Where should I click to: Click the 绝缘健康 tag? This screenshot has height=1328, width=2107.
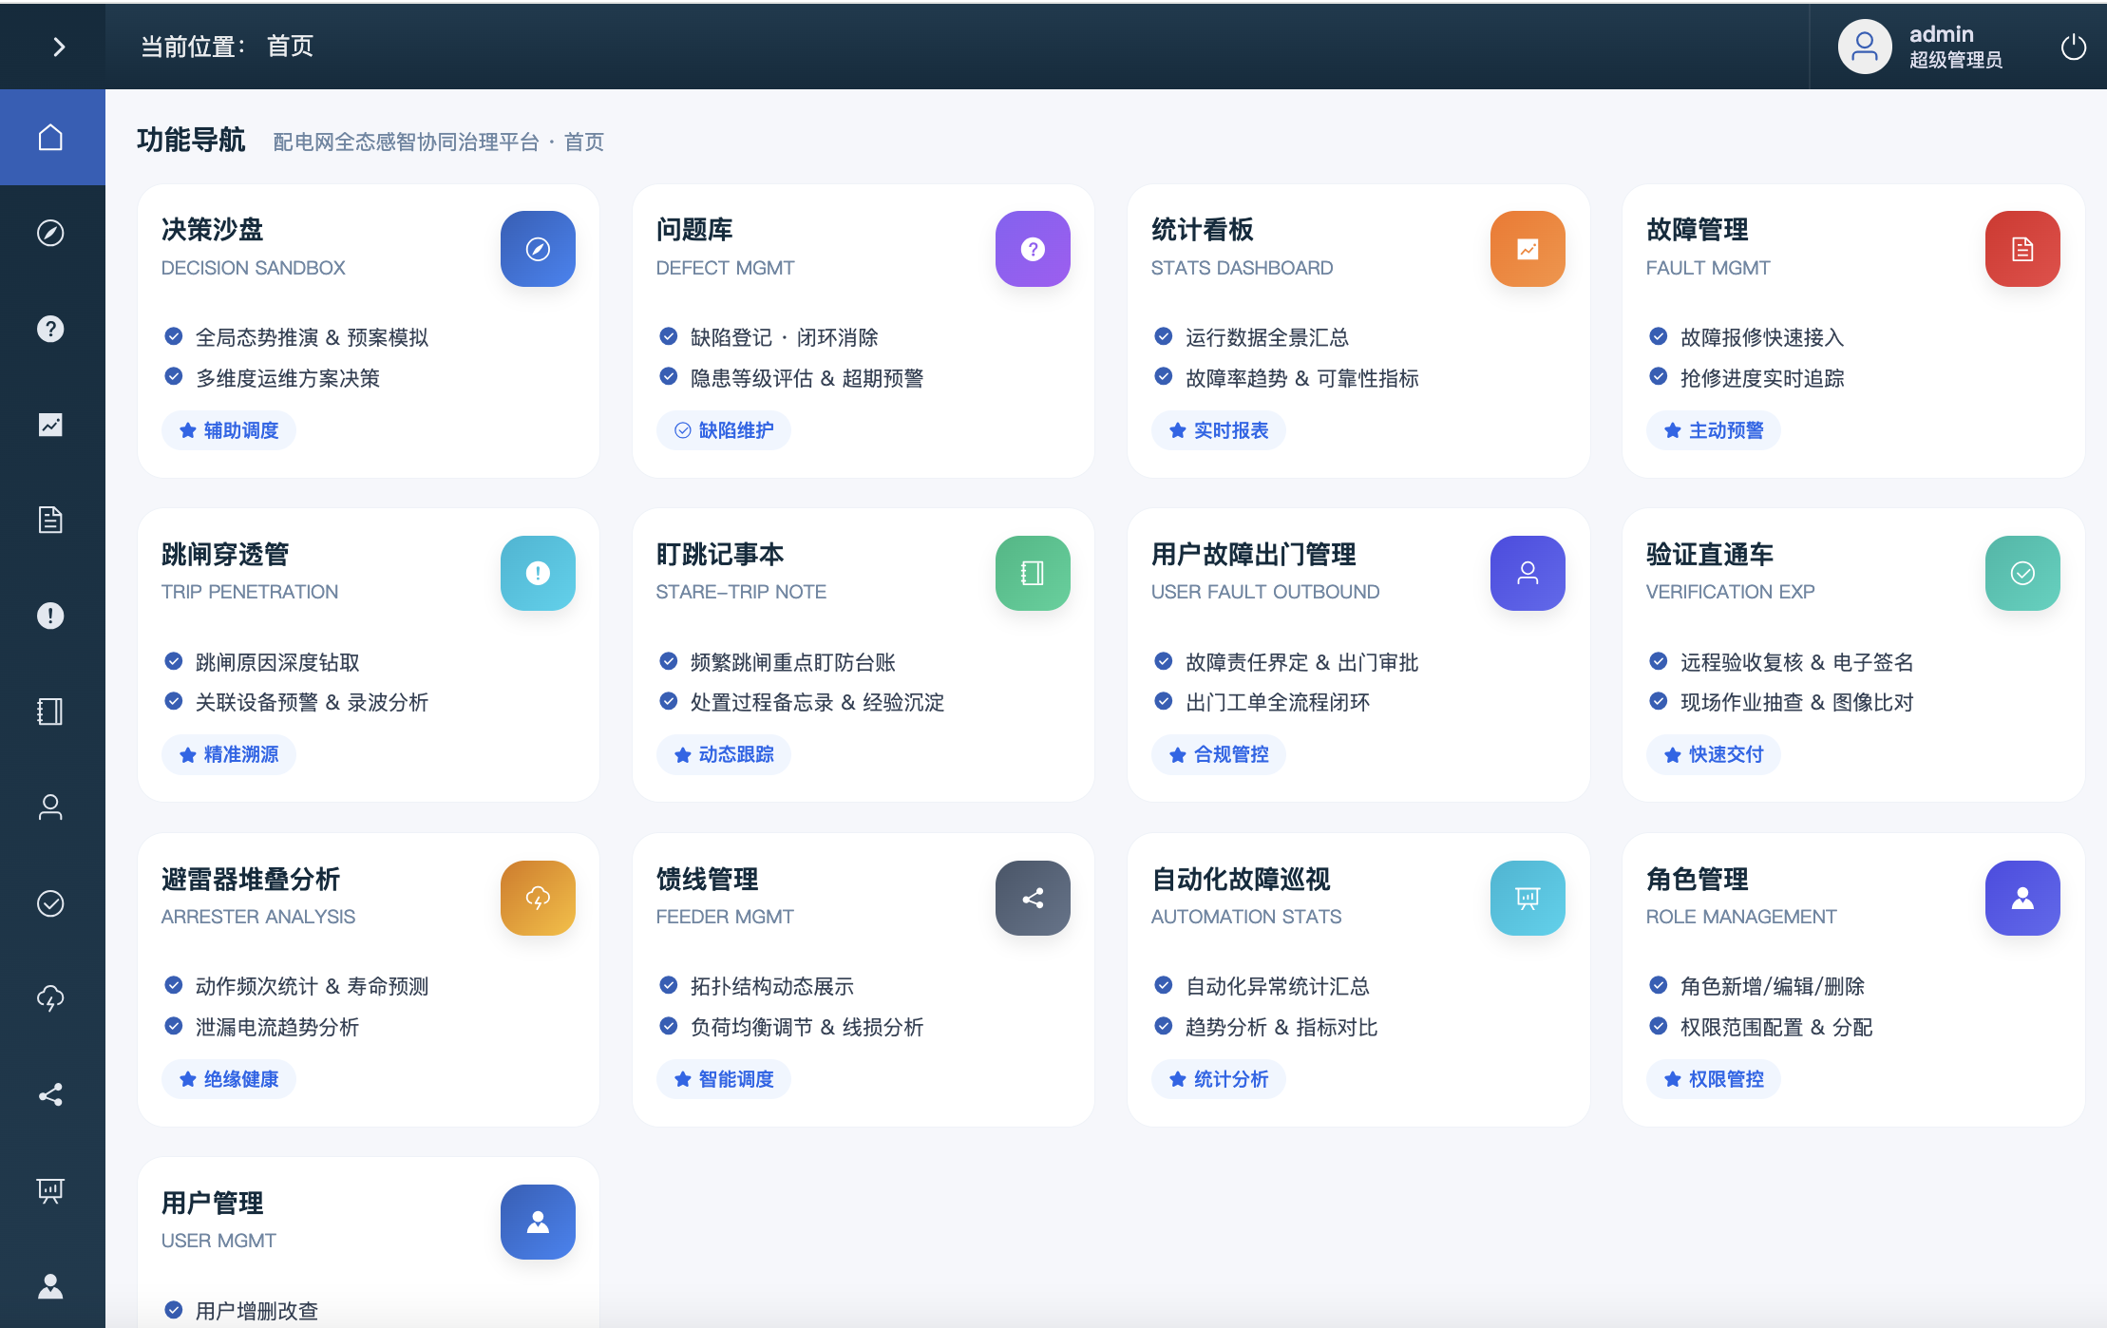(x=229, y=1079)
